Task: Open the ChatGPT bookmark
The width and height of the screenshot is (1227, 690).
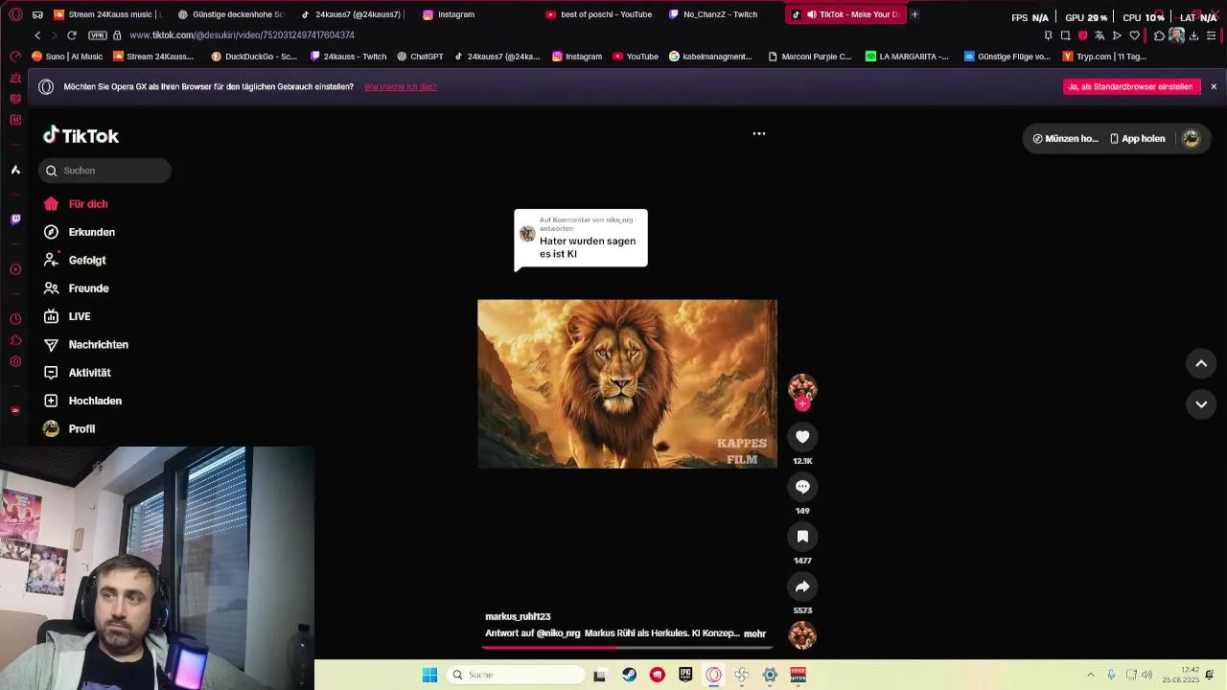Action: [420, 57]
